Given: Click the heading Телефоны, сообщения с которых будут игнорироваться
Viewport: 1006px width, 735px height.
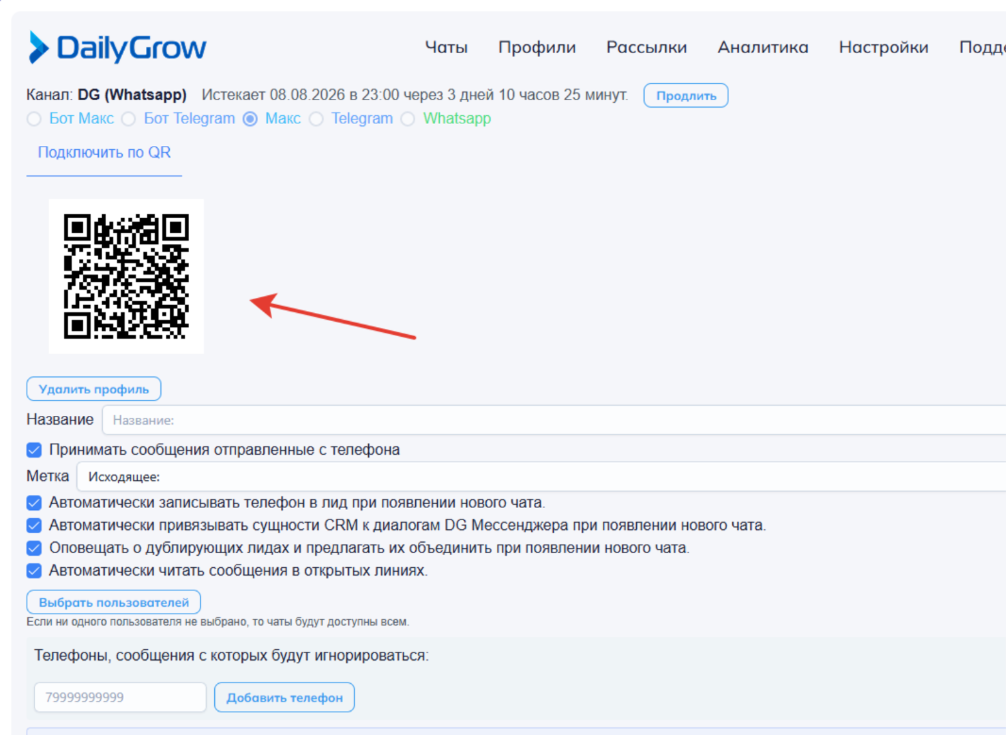Looking at the screenshot, I should click(231, 656).
